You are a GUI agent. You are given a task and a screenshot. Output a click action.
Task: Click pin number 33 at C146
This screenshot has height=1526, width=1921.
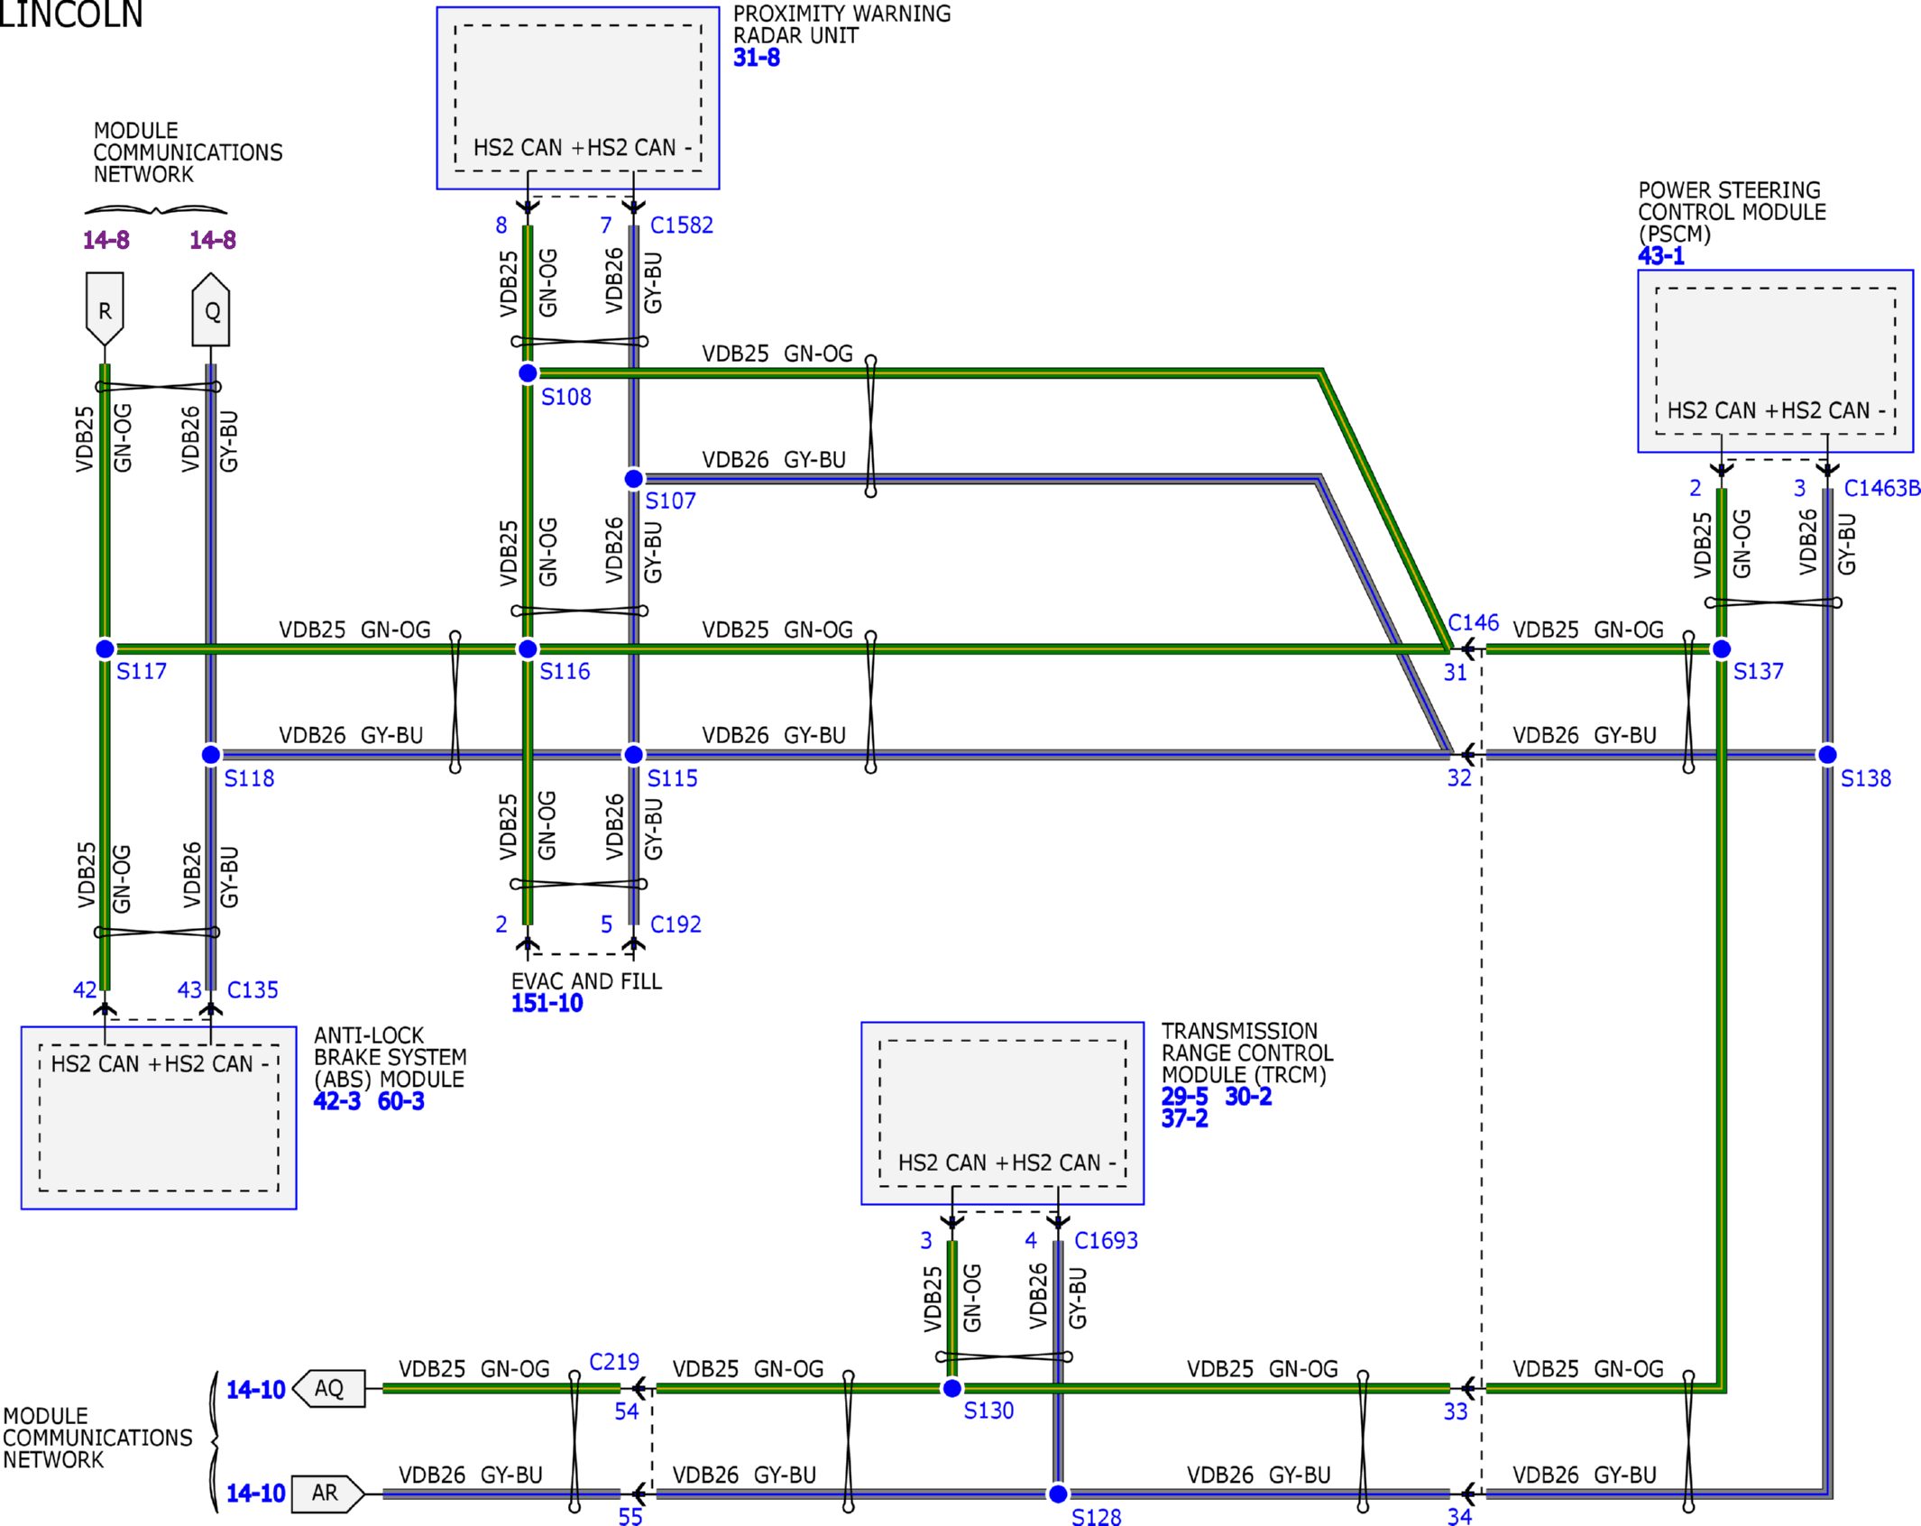point(1455,1412)
